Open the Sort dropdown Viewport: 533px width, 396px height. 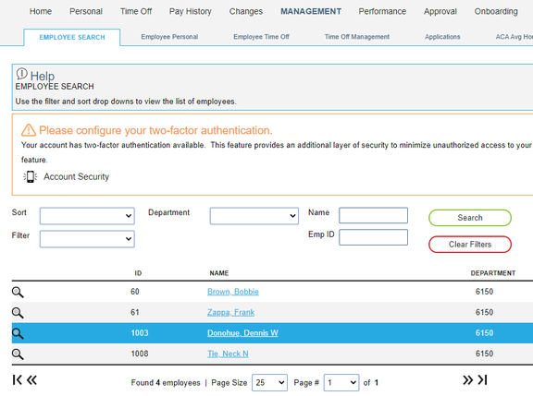pyautogui.click(x=87, y=216)
